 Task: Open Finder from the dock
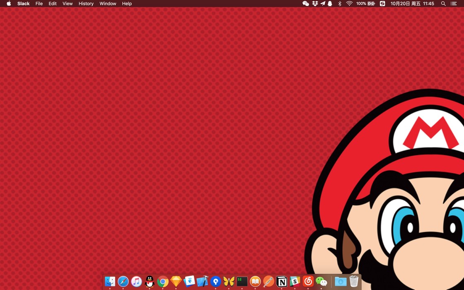click(110, 282)
